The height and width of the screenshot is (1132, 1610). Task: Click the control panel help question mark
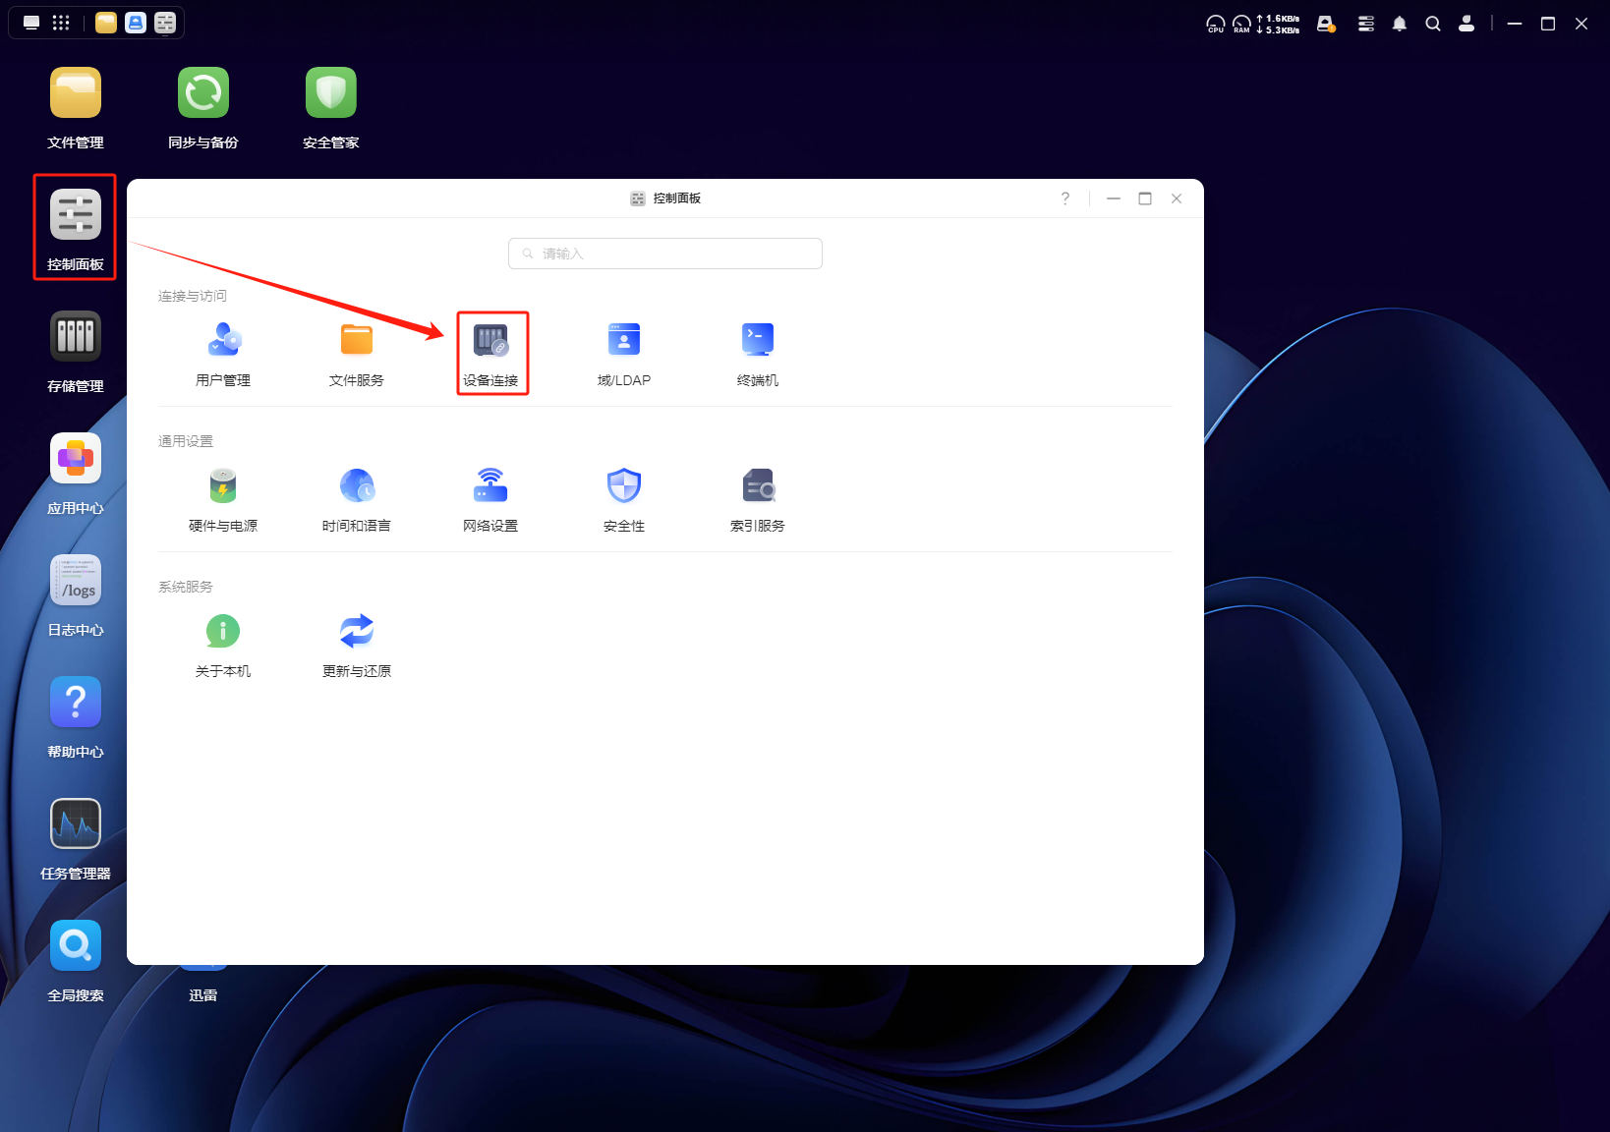point(1065,198)
